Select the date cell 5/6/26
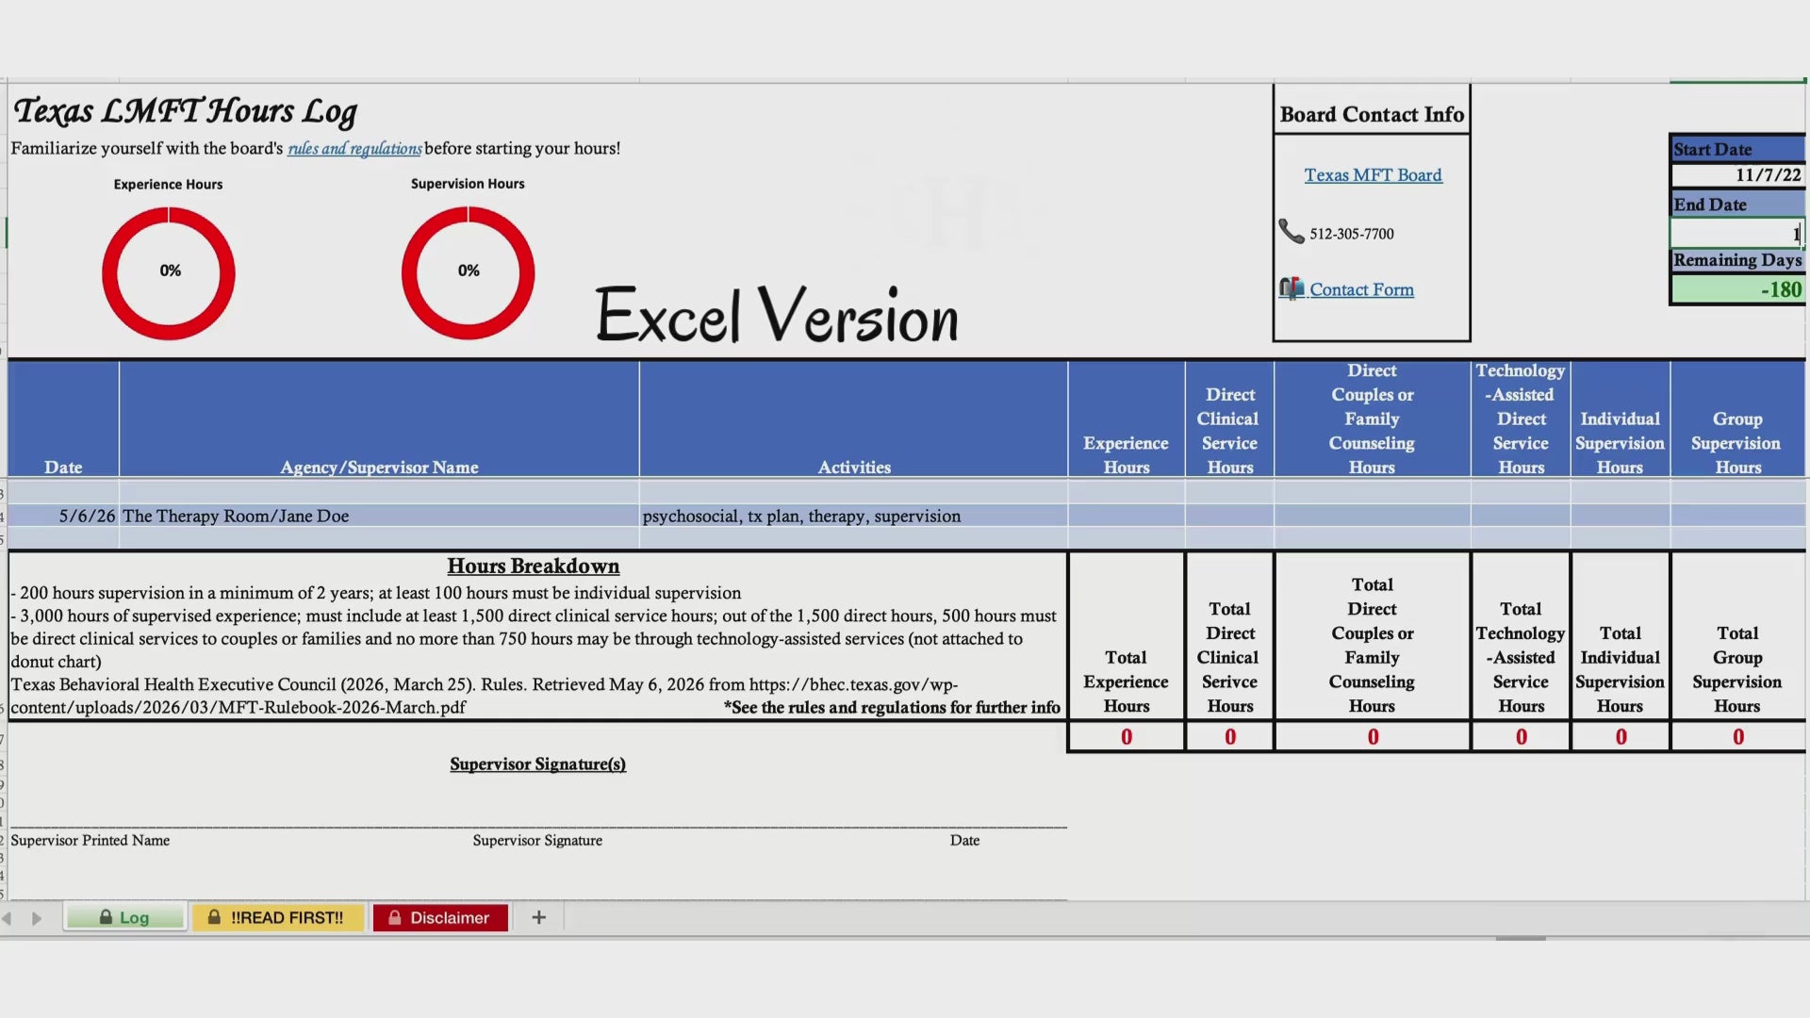The height and width of the screenshot is (1018, 1810). click(63, 516)
